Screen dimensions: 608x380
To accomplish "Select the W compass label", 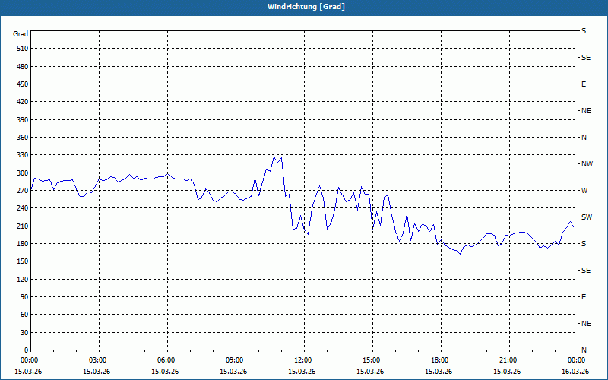I will [584, 191].
